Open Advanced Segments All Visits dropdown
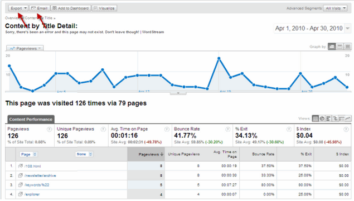This screenshot has width=354, height=201. [x=335, y=8]
